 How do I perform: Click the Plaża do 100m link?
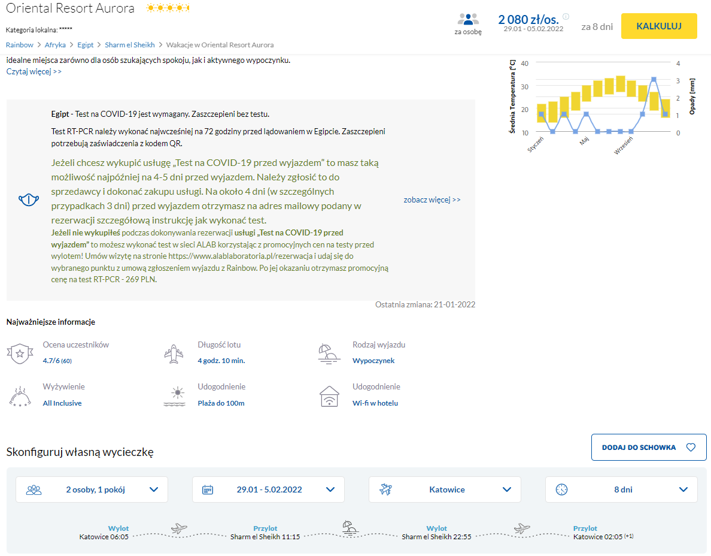(x=221, y=403)
